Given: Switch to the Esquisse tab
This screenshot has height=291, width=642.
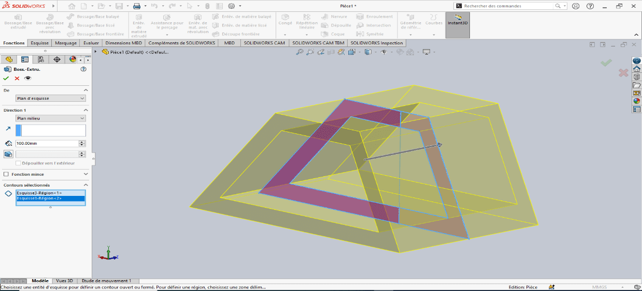Looking at the screenshot, I should (x=39, y=43).
